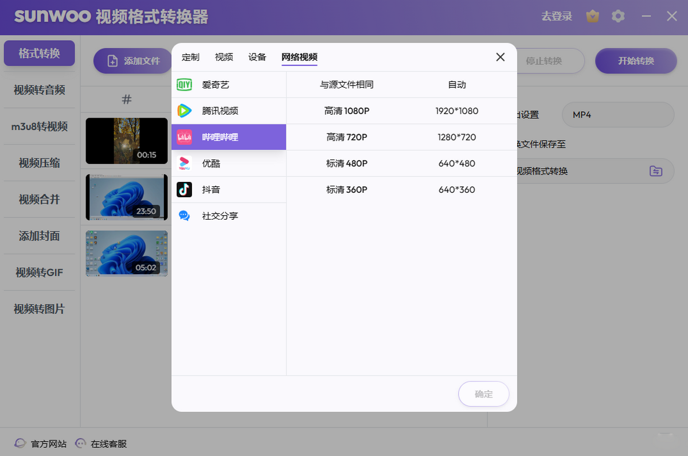This screenshot has height=456, width=688.
Task: Switch to the 设备 tab
Action: click(x=257, y=57)
